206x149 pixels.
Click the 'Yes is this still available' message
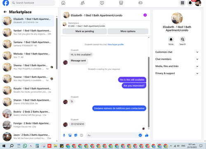coord(132,80)
